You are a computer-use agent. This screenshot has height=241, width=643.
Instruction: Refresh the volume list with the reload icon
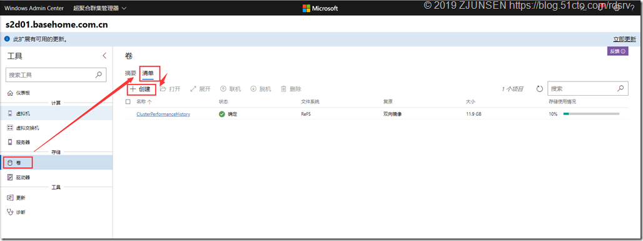click(540, 89)
